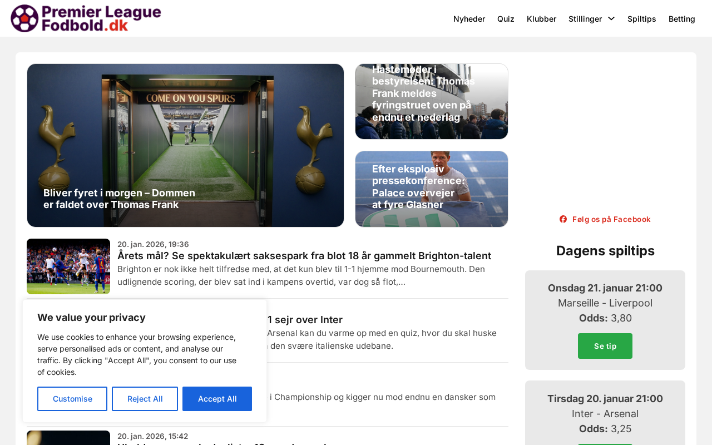Follow the Følg os på Facebook link

click(605, 219)
